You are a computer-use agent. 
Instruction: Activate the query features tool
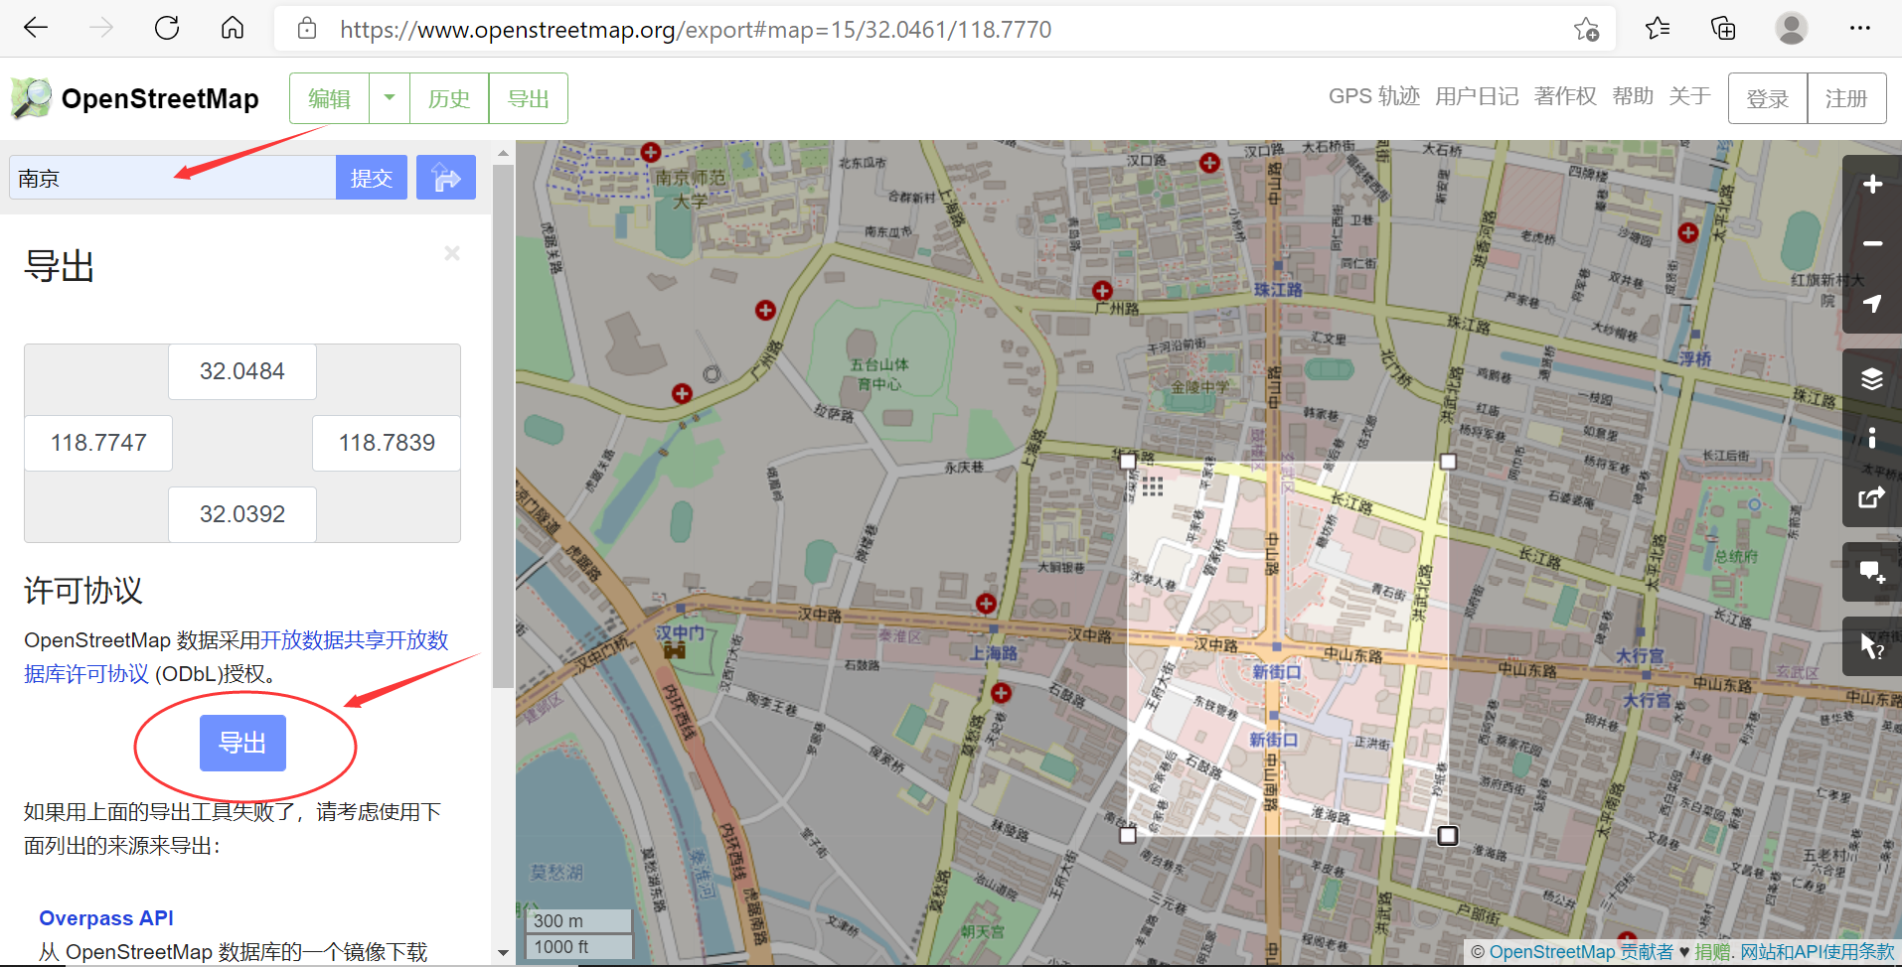[1873, 647]
